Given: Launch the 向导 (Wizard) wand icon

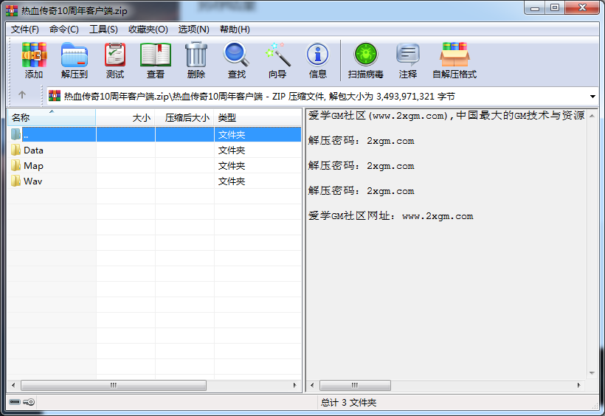Looking at the screenshot, I should [277, 55].
